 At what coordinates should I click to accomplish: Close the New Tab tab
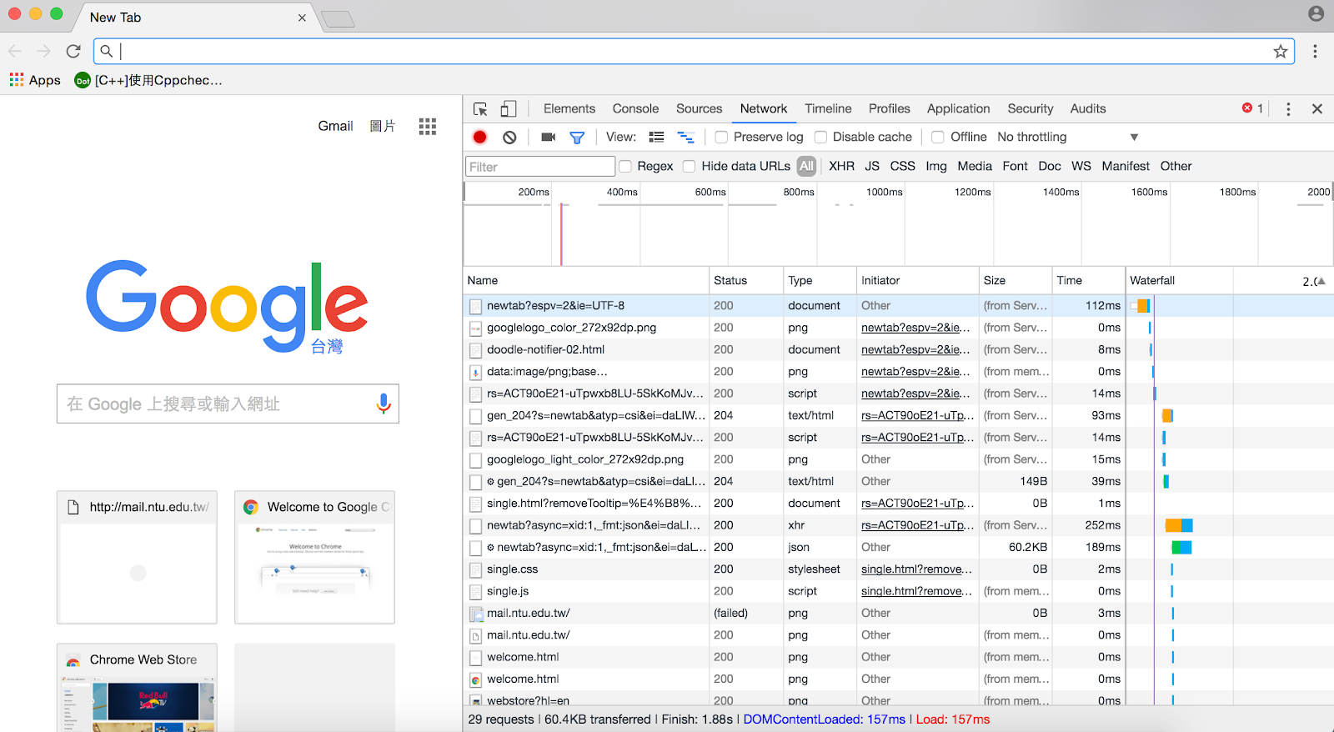[302, 18]
